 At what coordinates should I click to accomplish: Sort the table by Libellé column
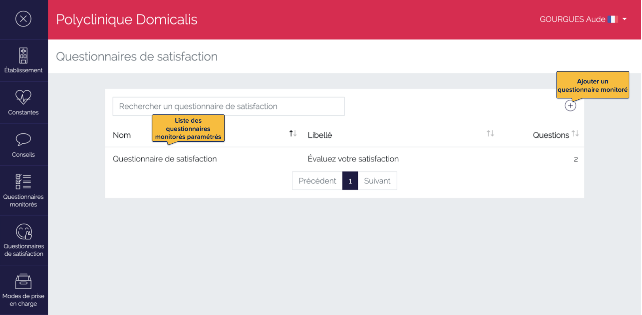[x=490, y=134]
